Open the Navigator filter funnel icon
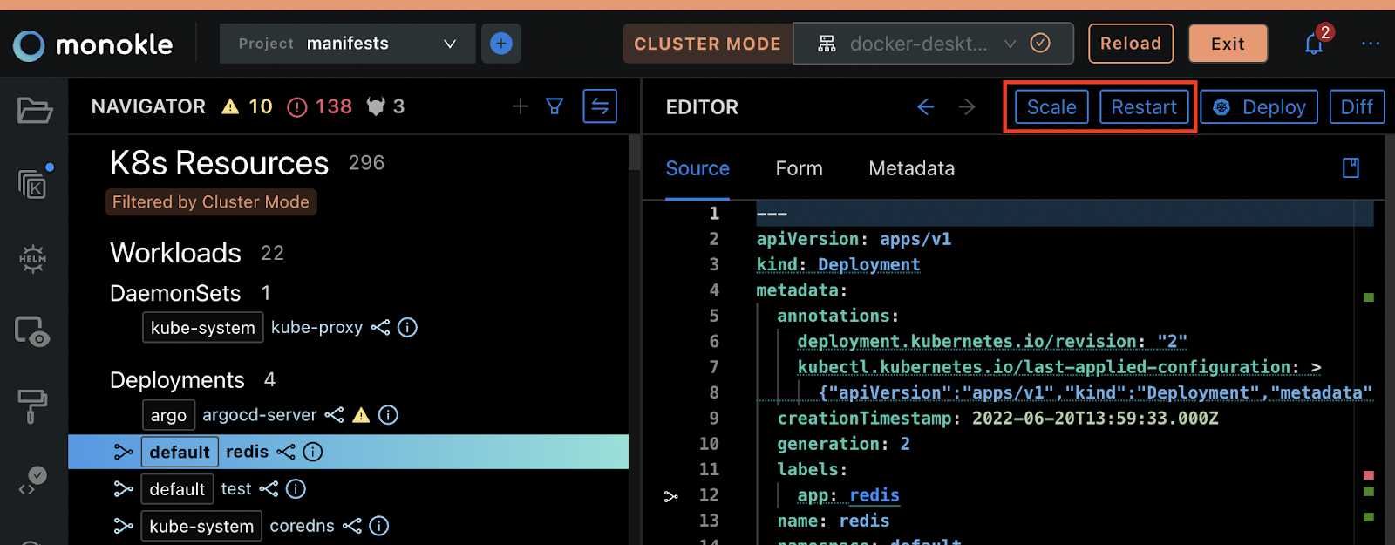Screen dimensions: 1395x545 pos(555,106)
